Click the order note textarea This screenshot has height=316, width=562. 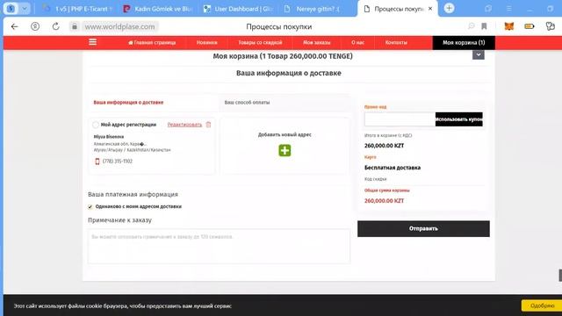click(219, 247)
